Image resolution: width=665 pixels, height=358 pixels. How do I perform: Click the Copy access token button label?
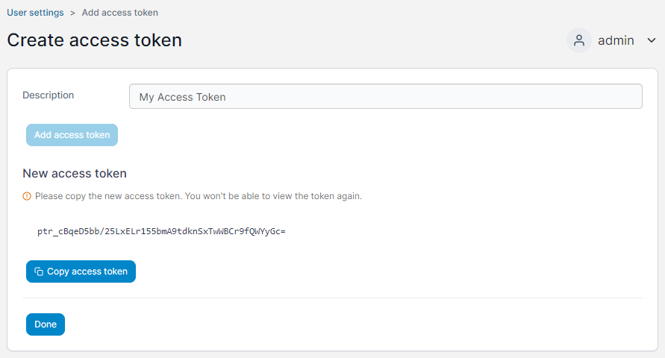87,271
